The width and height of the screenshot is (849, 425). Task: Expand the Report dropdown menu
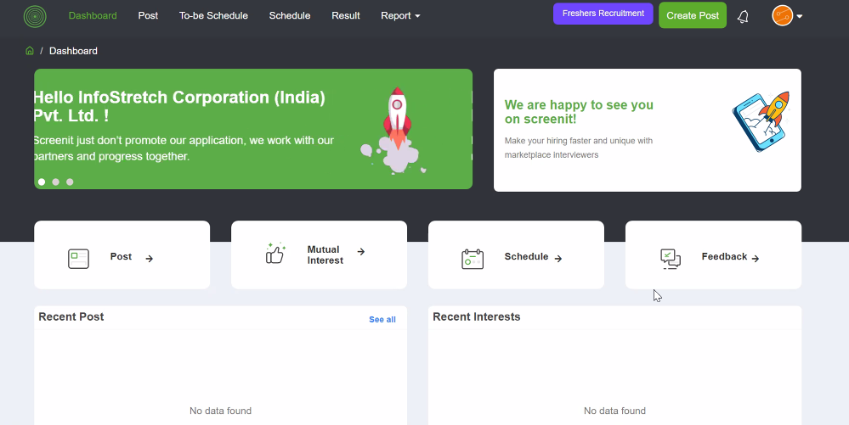pos(400,15)
